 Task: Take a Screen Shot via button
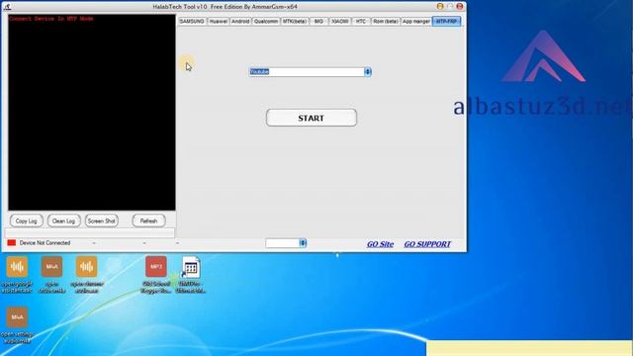[x=101, y=221]
